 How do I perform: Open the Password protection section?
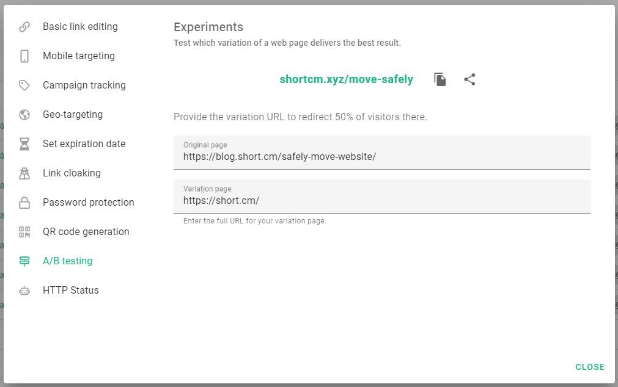click(89, 202)
